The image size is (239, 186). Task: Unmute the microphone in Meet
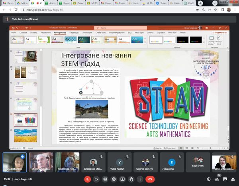click(87, 179)
